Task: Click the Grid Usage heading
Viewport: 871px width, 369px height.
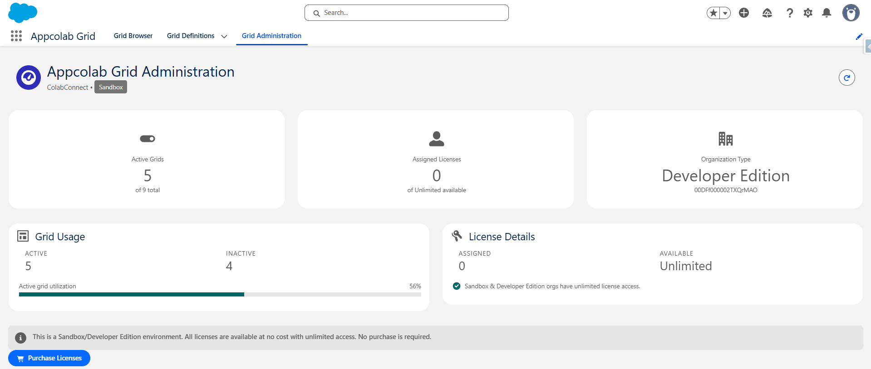Action: tap(60, 237)
